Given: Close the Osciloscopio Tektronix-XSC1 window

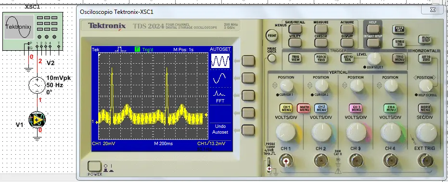Looking at the screenshot, I should point(433,10).
